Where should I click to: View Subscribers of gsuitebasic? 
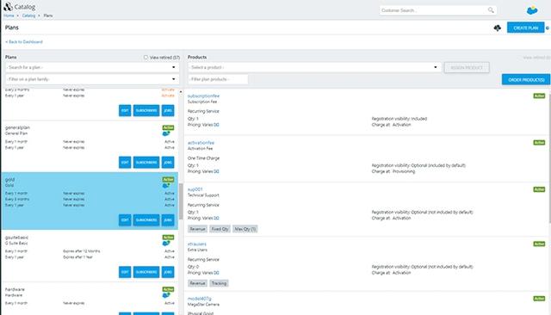146,272
